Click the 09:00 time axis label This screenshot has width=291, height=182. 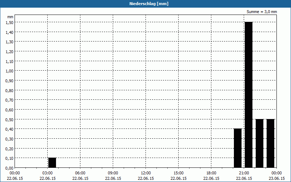click(113, 173)
